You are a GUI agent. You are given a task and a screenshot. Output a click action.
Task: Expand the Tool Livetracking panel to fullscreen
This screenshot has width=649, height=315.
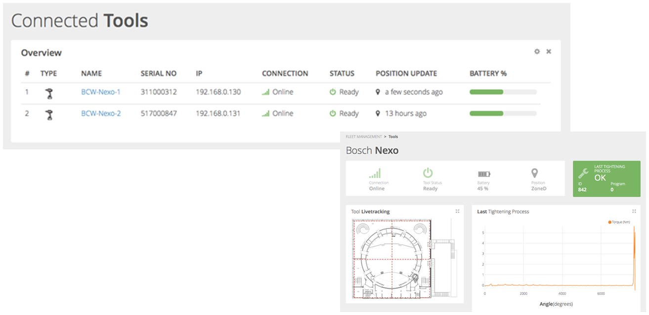point(458,211)
